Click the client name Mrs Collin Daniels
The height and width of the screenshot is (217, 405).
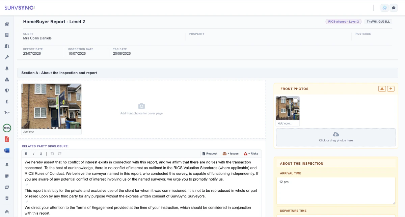[37, 38]
